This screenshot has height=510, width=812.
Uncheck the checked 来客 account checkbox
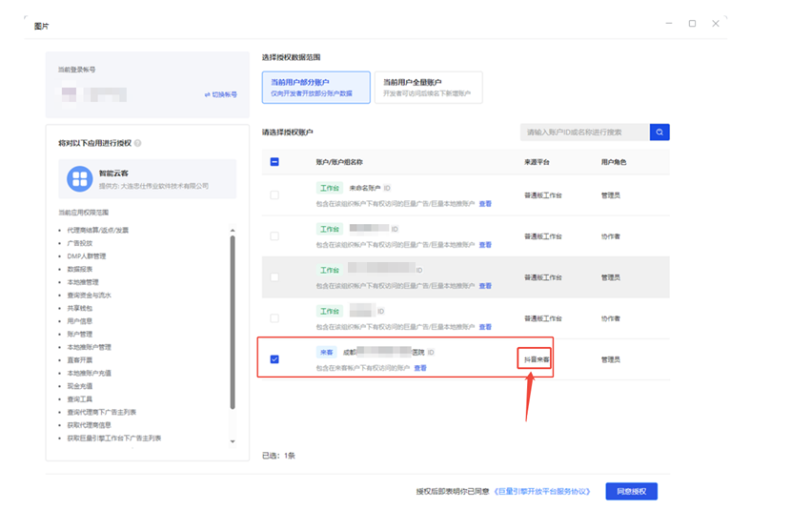tap(274, 359)
